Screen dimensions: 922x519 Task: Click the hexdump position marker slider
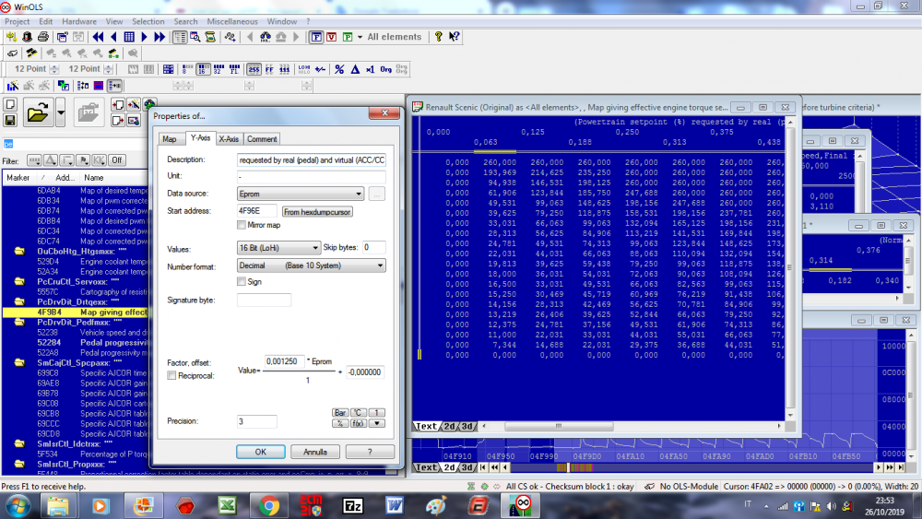(568, 467)
